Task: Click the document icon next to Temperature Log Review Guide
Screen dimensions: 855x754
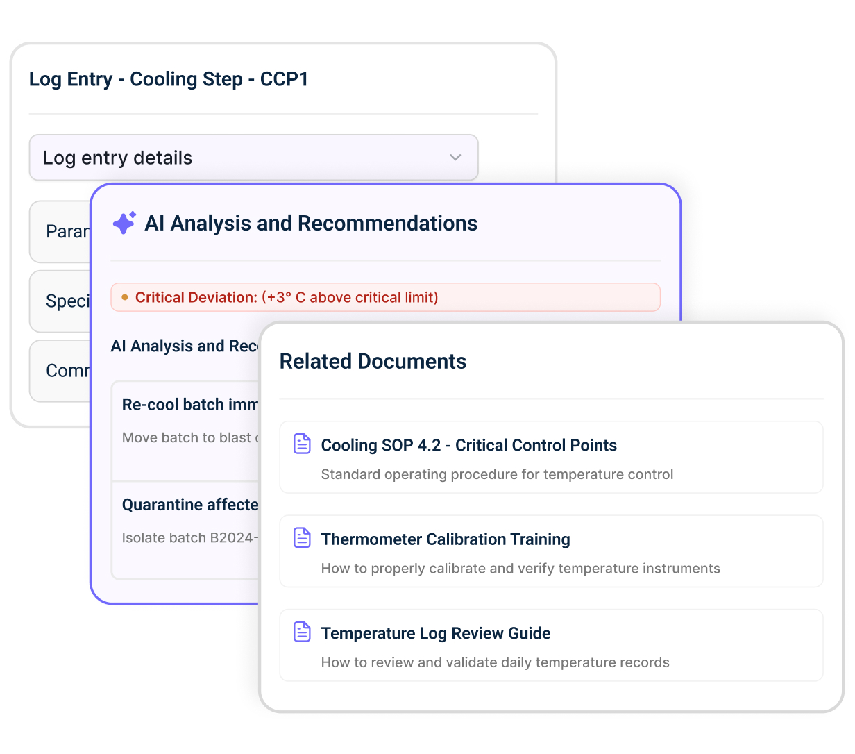Action: [302, 630]
